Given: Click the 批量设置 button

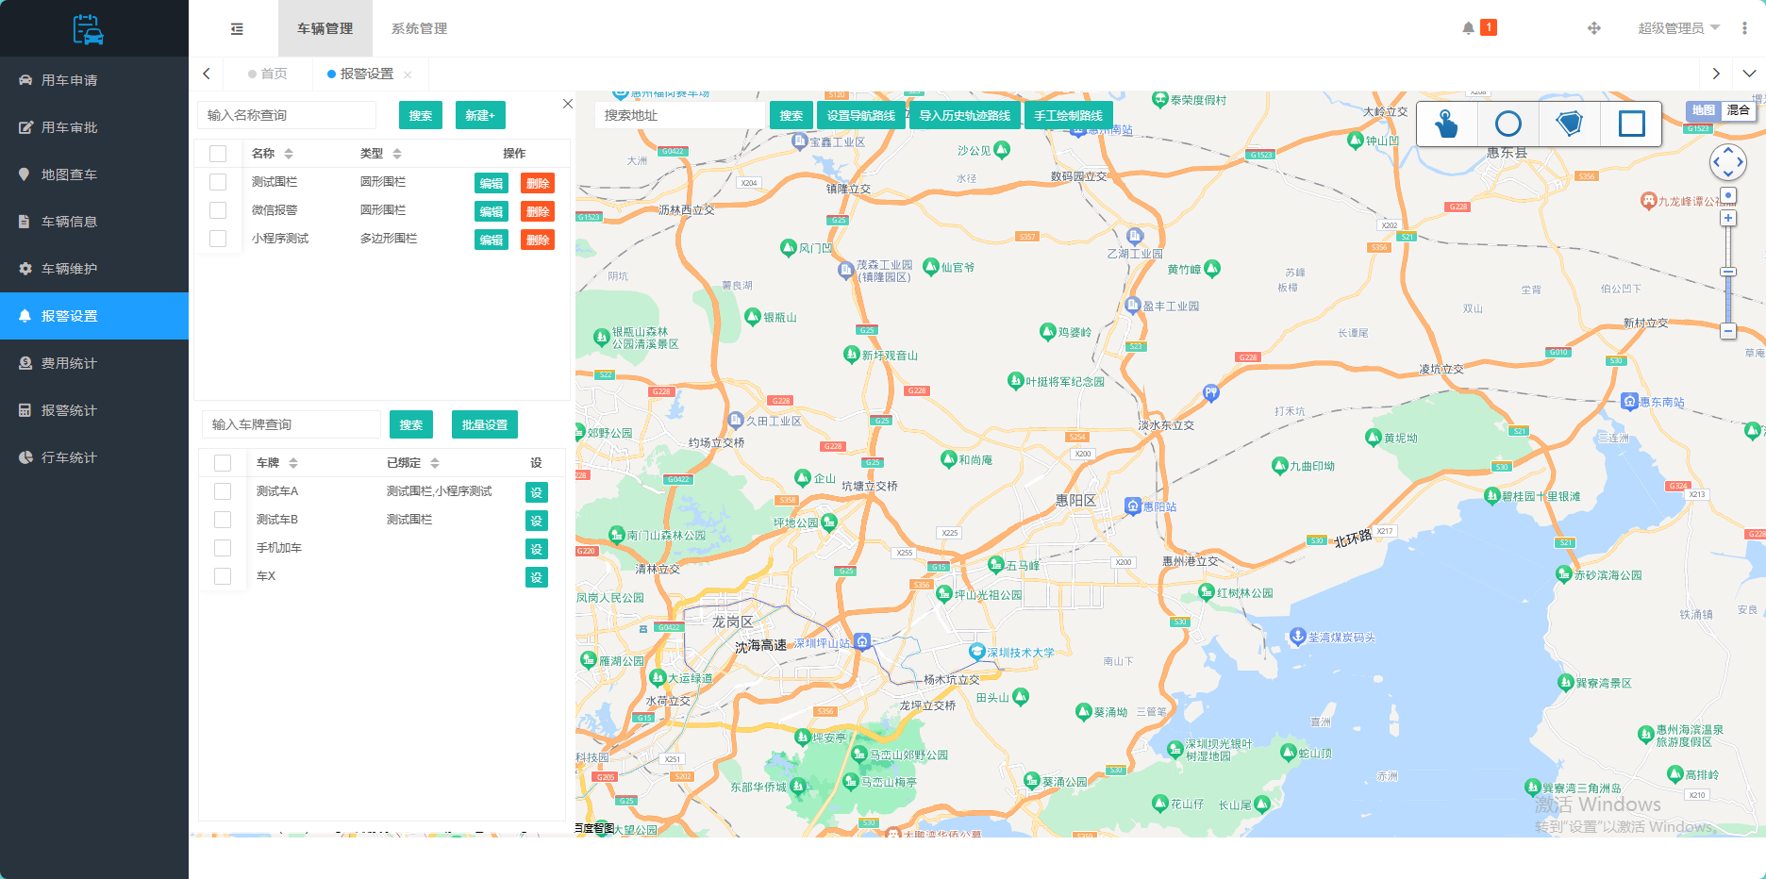Looking at the screenshot, I should 485,424.
